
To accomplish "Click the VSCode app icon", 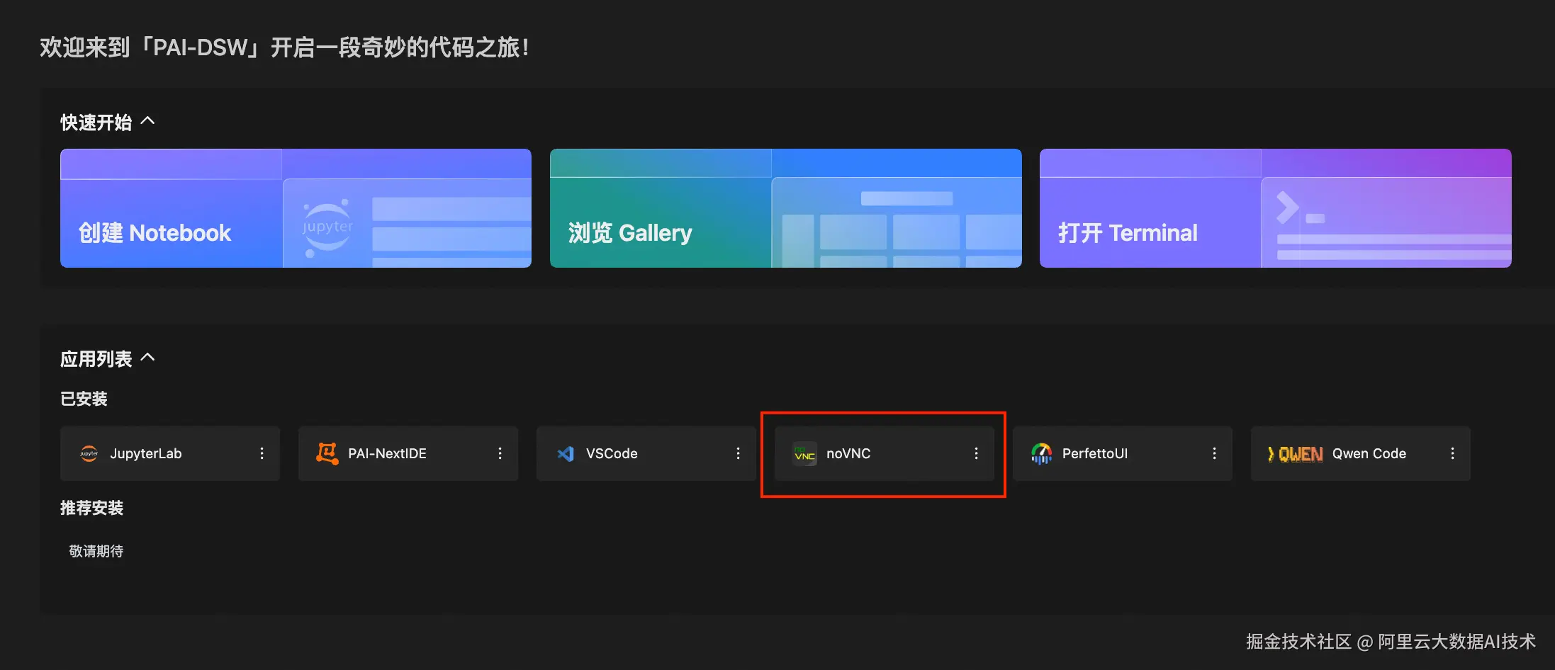I will [x=566, y=453].
